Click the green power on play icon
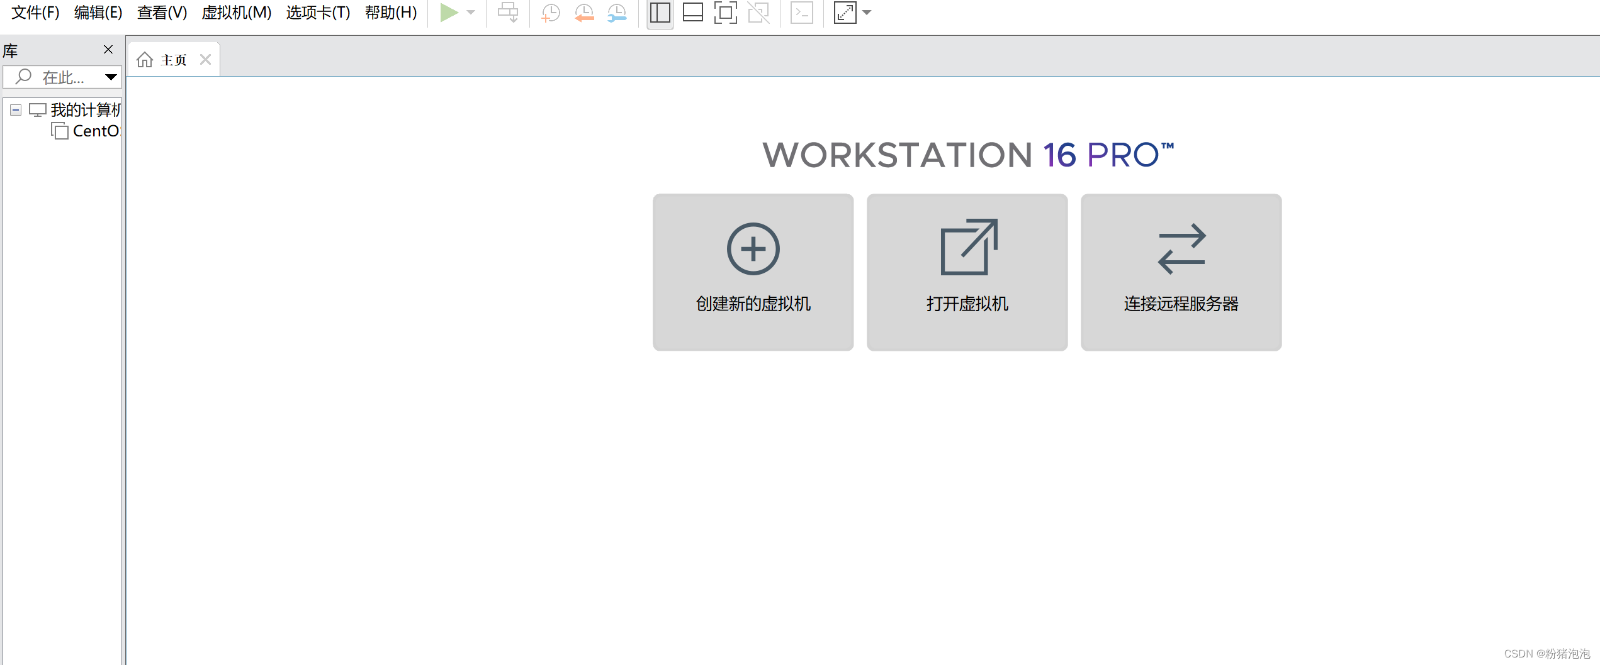This screenshot has width=1600, height=665. pos(449,13)
